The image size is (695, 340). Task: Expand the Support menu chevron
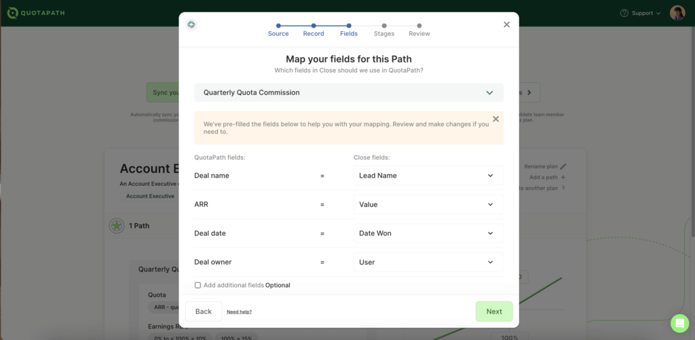click(x=658, y=14)
